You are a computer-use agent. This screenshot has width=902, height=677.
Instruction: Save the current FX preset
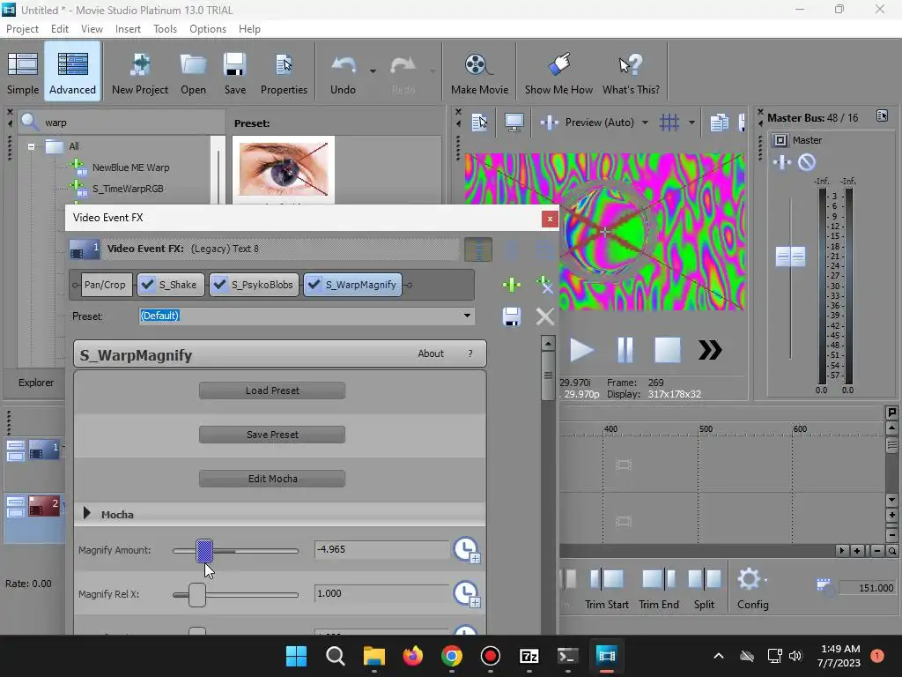[x=512, y=316]
